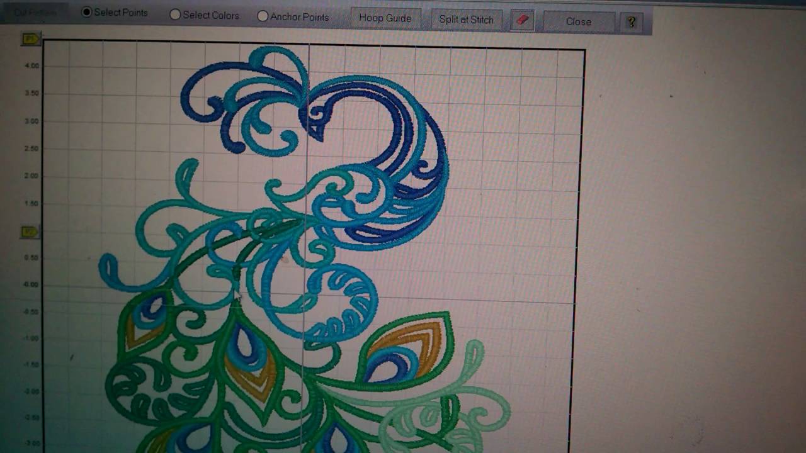Select the Select Points radio button

point(87,13)
